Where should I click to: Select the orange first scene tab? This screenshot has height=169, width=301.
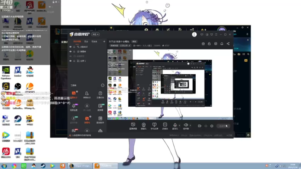coord(77,41)
